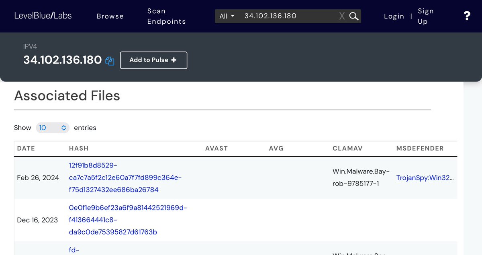Sort table by HASH column header

pos(79,148)
